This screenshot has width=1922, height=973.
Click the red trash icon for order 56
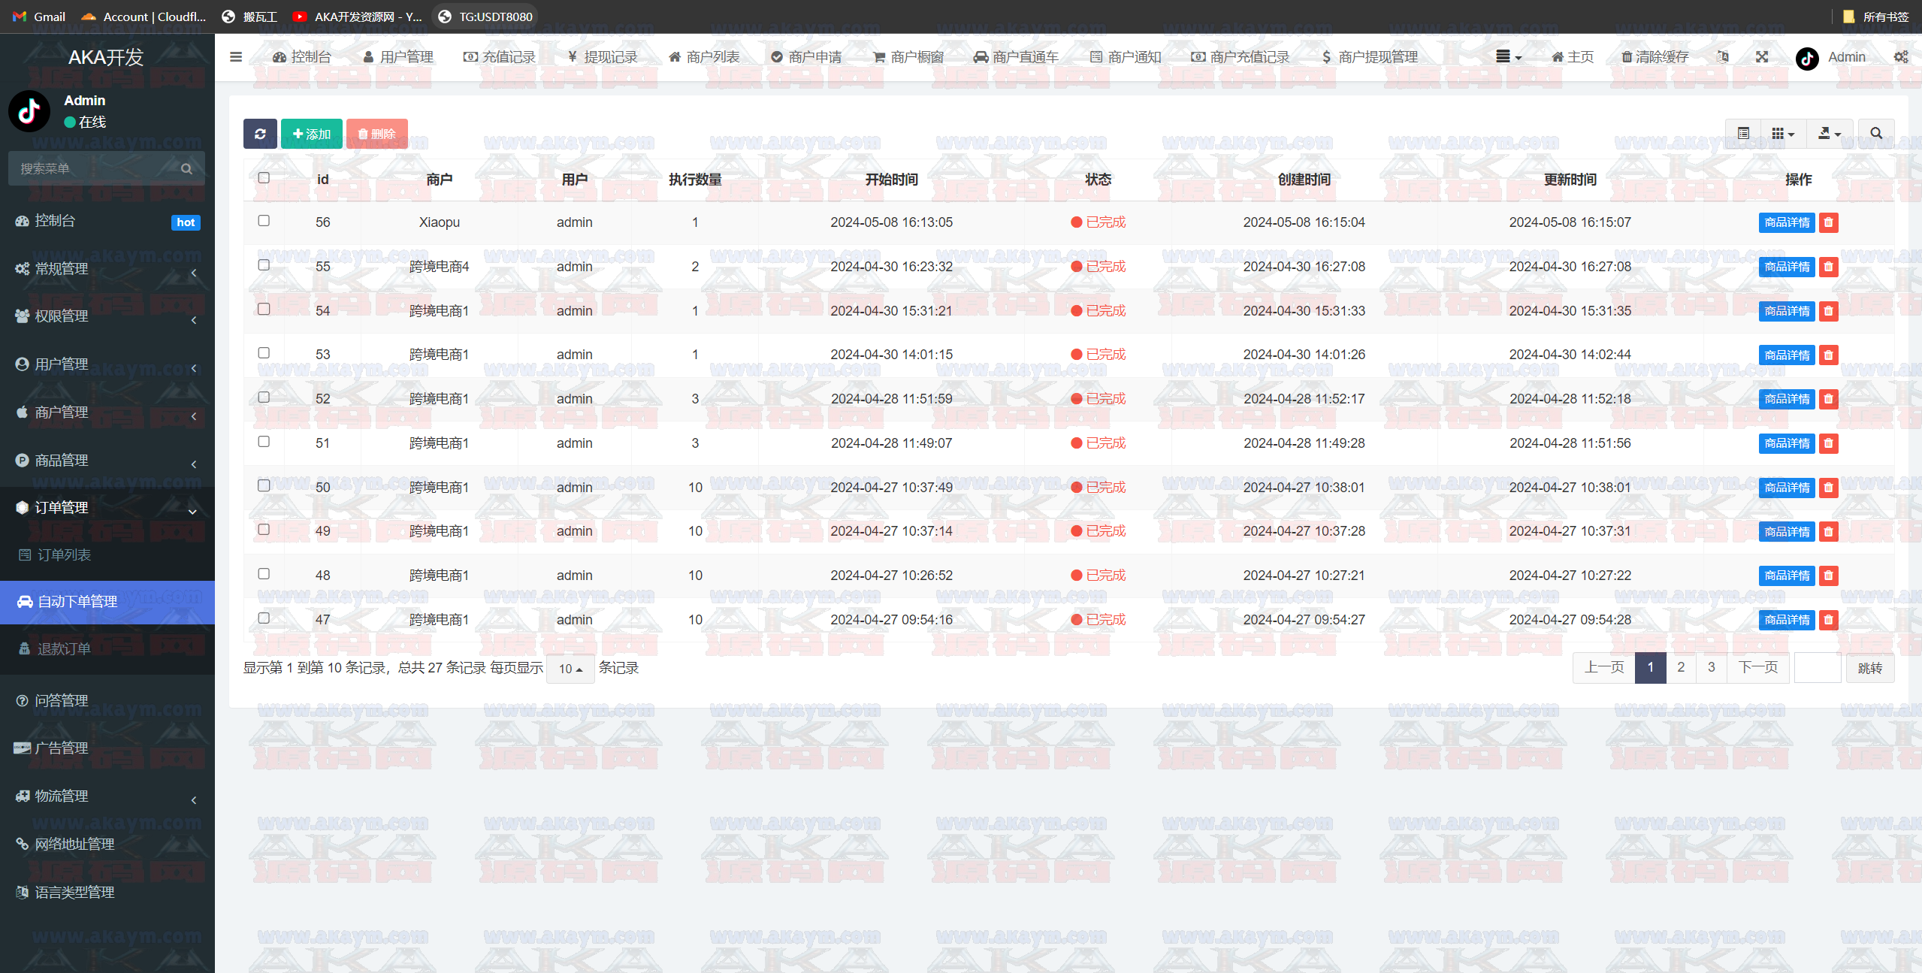[1828, 222]
